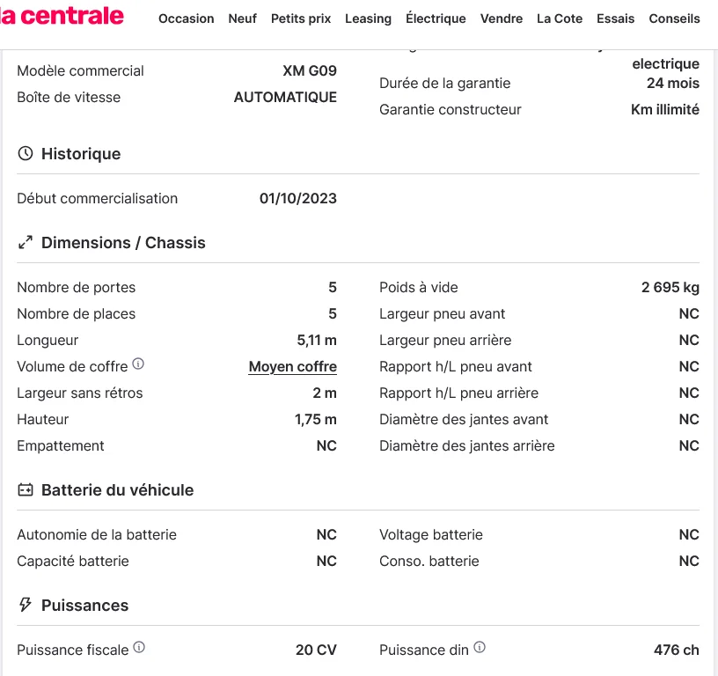This screenshot has width=718, height=676.
Task: Follow the Moyen coffre link
Action: tap(293, 367)
